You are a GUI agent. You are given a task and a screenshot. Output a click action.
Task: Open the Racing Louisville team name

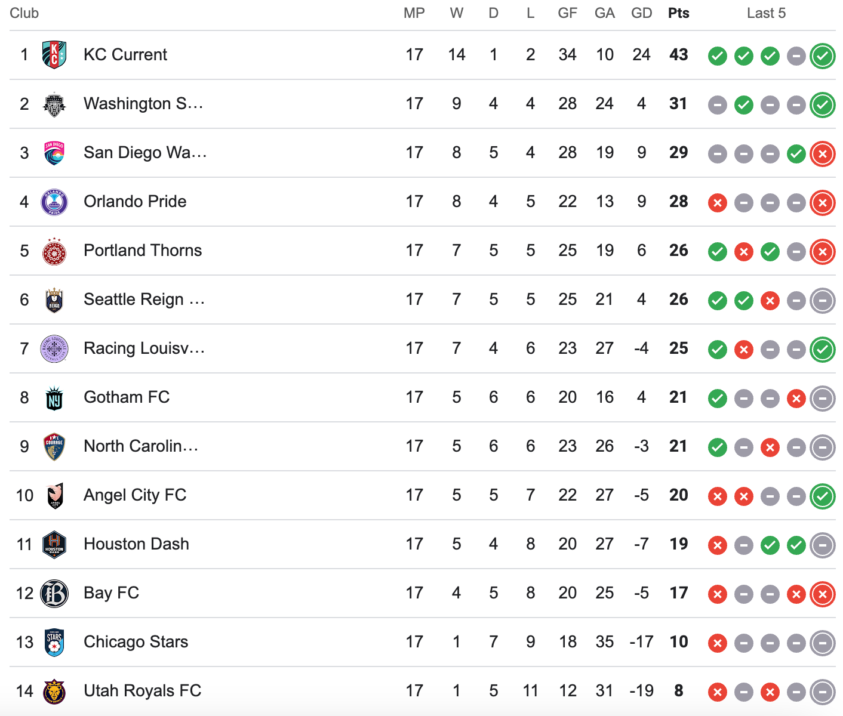pos(144,348)
